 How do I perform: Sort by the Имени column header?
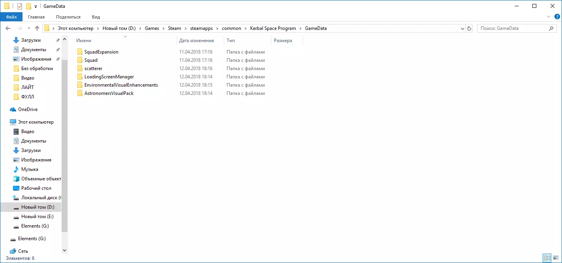pos(84,41)
